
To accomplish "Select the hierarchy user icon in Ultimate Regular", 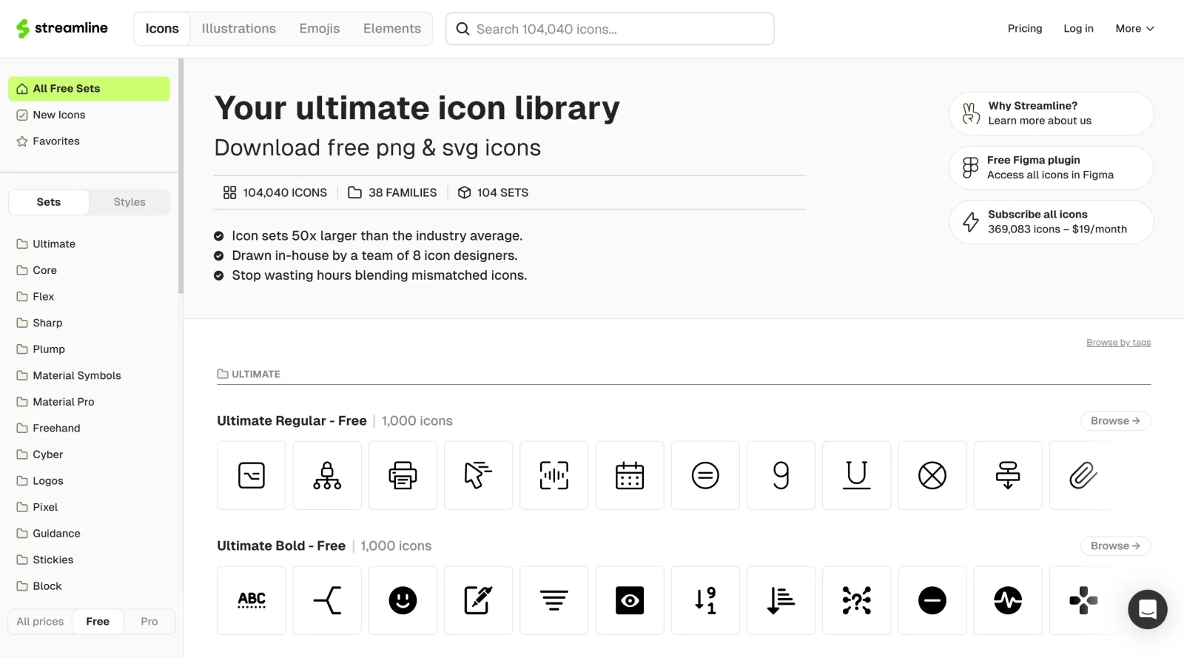I will point(327,475).
